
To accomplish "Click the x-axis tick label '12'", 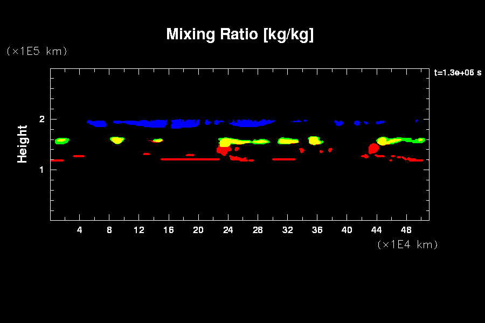I will pyautogui.click(x=139, y=230).
